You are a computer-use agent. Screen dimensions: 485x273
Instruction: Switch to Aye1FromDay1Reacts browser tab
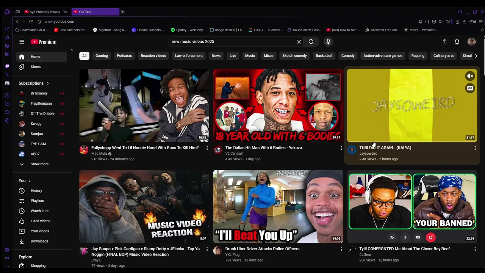(46, 12)
